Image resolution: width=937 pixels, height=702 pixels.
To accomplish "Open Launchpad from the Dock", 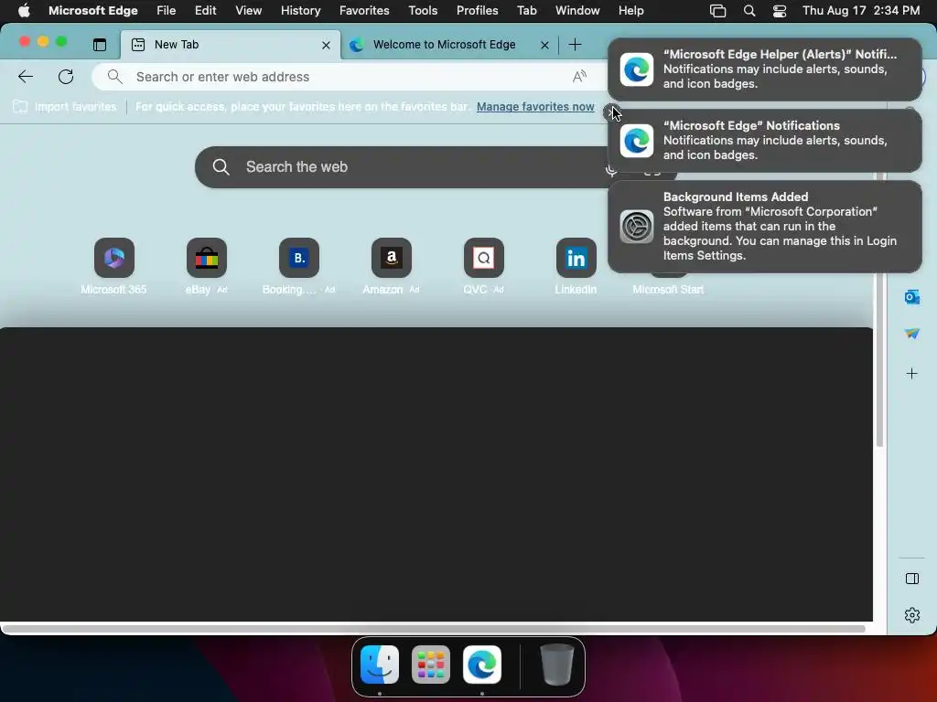I will click(431, 665).
